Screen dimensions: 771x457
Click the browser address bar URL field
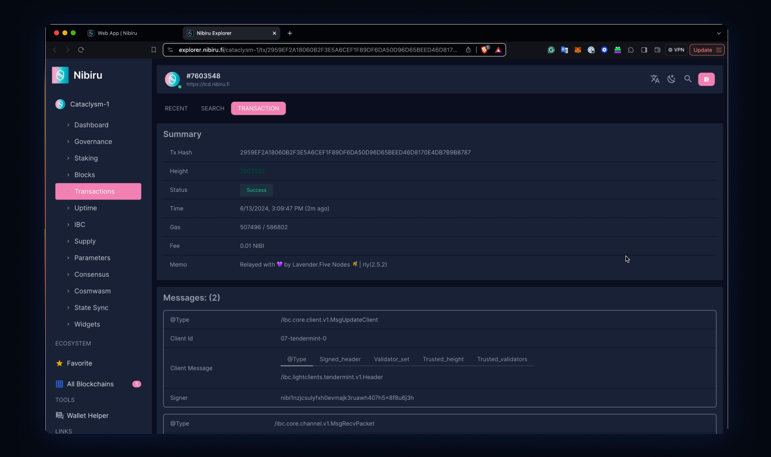tap(318, 50)
